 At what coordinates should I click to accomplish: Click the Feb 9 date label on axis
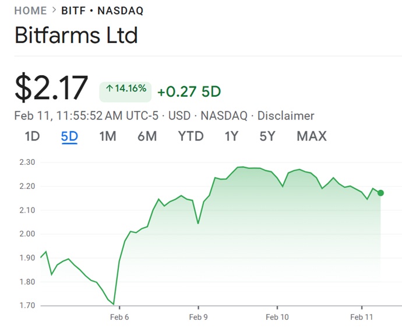click(x=199, y=318)
